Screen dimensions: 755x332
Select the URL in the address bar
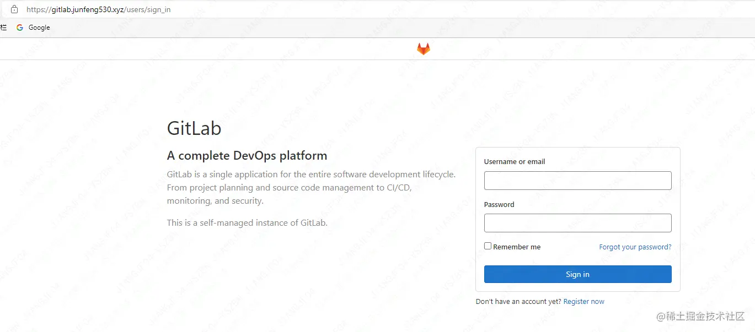tap(99, 9)
